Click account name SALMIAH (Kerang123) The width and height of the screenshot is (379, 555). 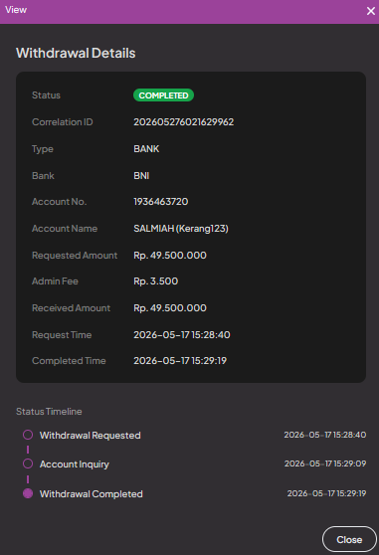(x=181, y=229)
